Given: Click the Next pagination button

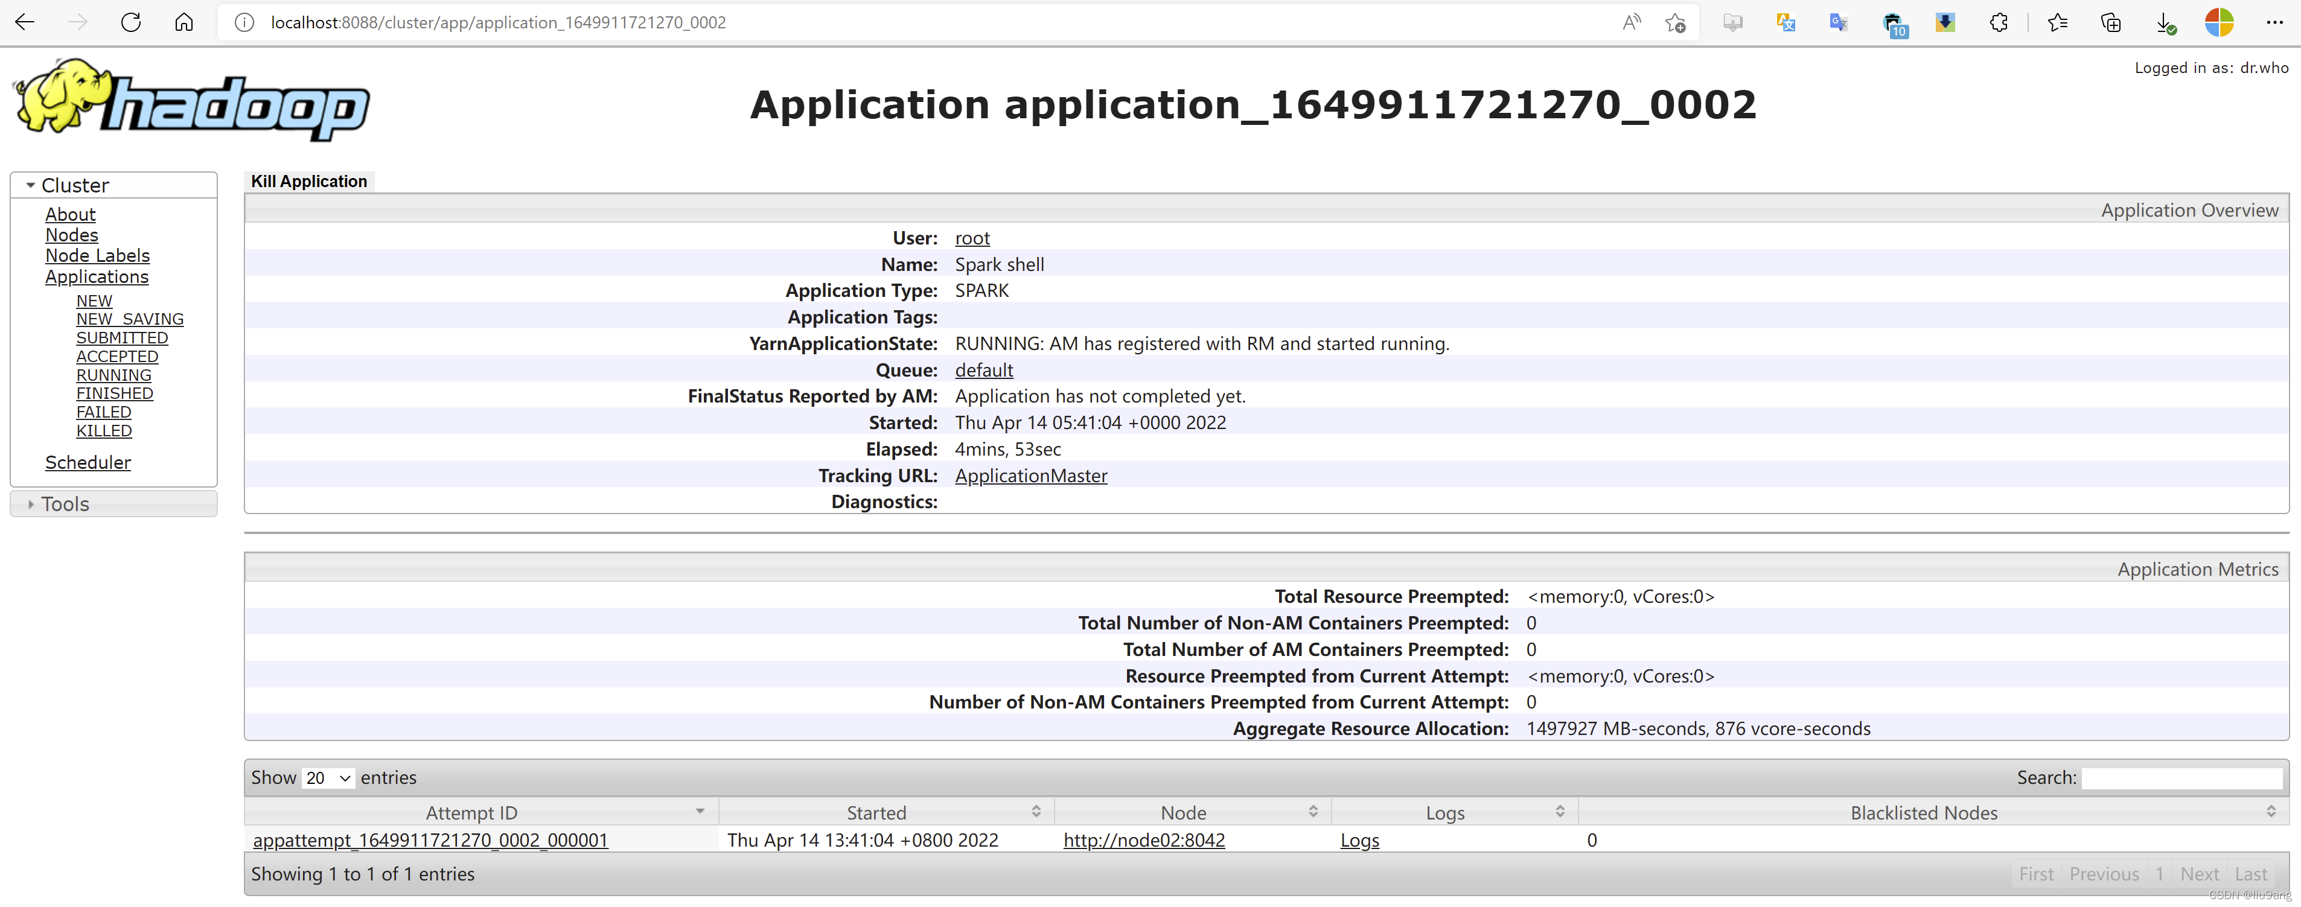Looking at the screenshot, I should coord(2199,874).
